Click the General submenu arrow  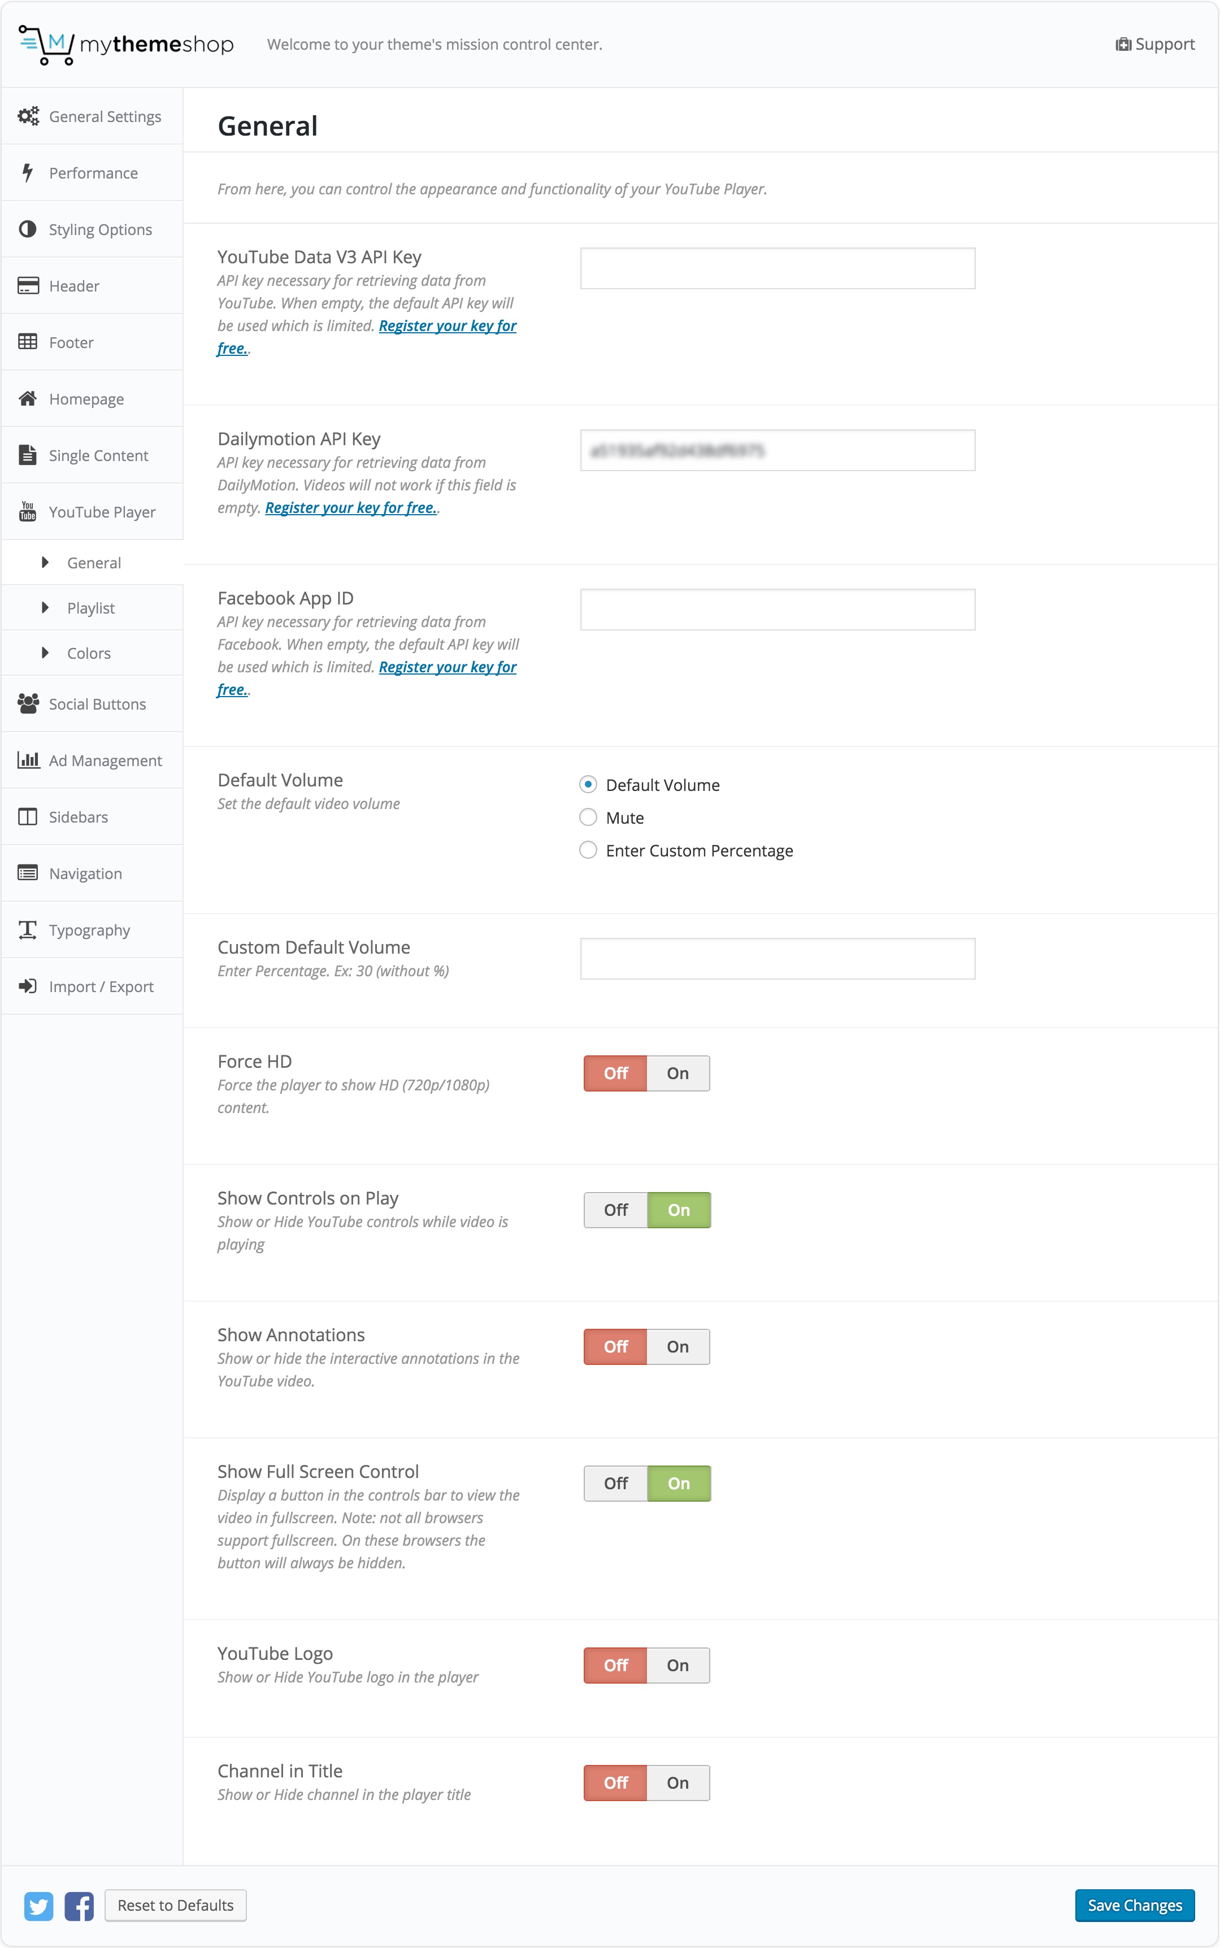point(45,562)
